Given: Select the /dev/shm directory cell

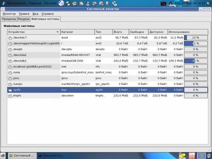Looking at the screenshot, I should click(x=67, y=95).
